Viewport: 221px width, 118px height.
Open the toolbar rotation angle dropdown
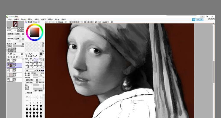point(85,22)
